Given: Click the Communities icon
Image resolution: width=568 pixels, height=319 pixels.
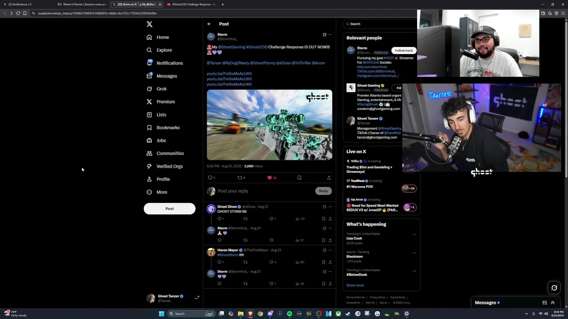Looking at the screenshot, I should click(150, 153).
